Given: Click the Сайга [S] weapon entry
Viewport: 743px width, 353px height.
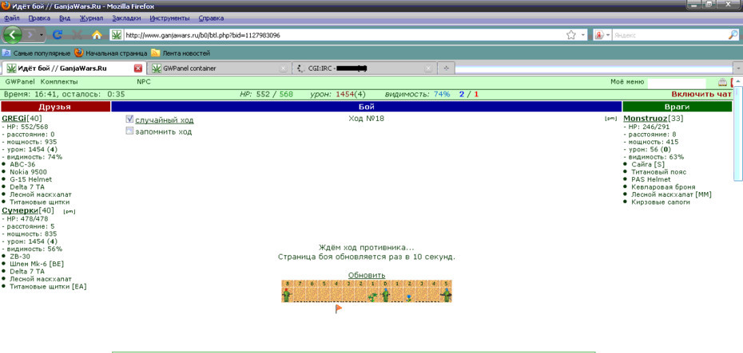Looking at the screenshot, I should click(648, 164).
